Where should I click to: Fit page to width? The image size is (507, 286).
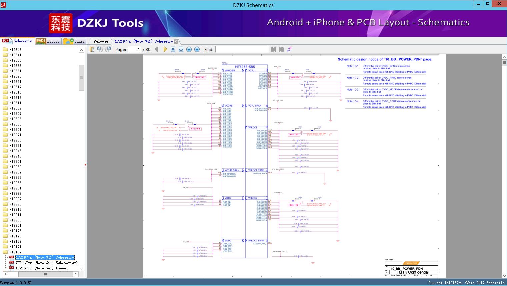click(173, 49)
